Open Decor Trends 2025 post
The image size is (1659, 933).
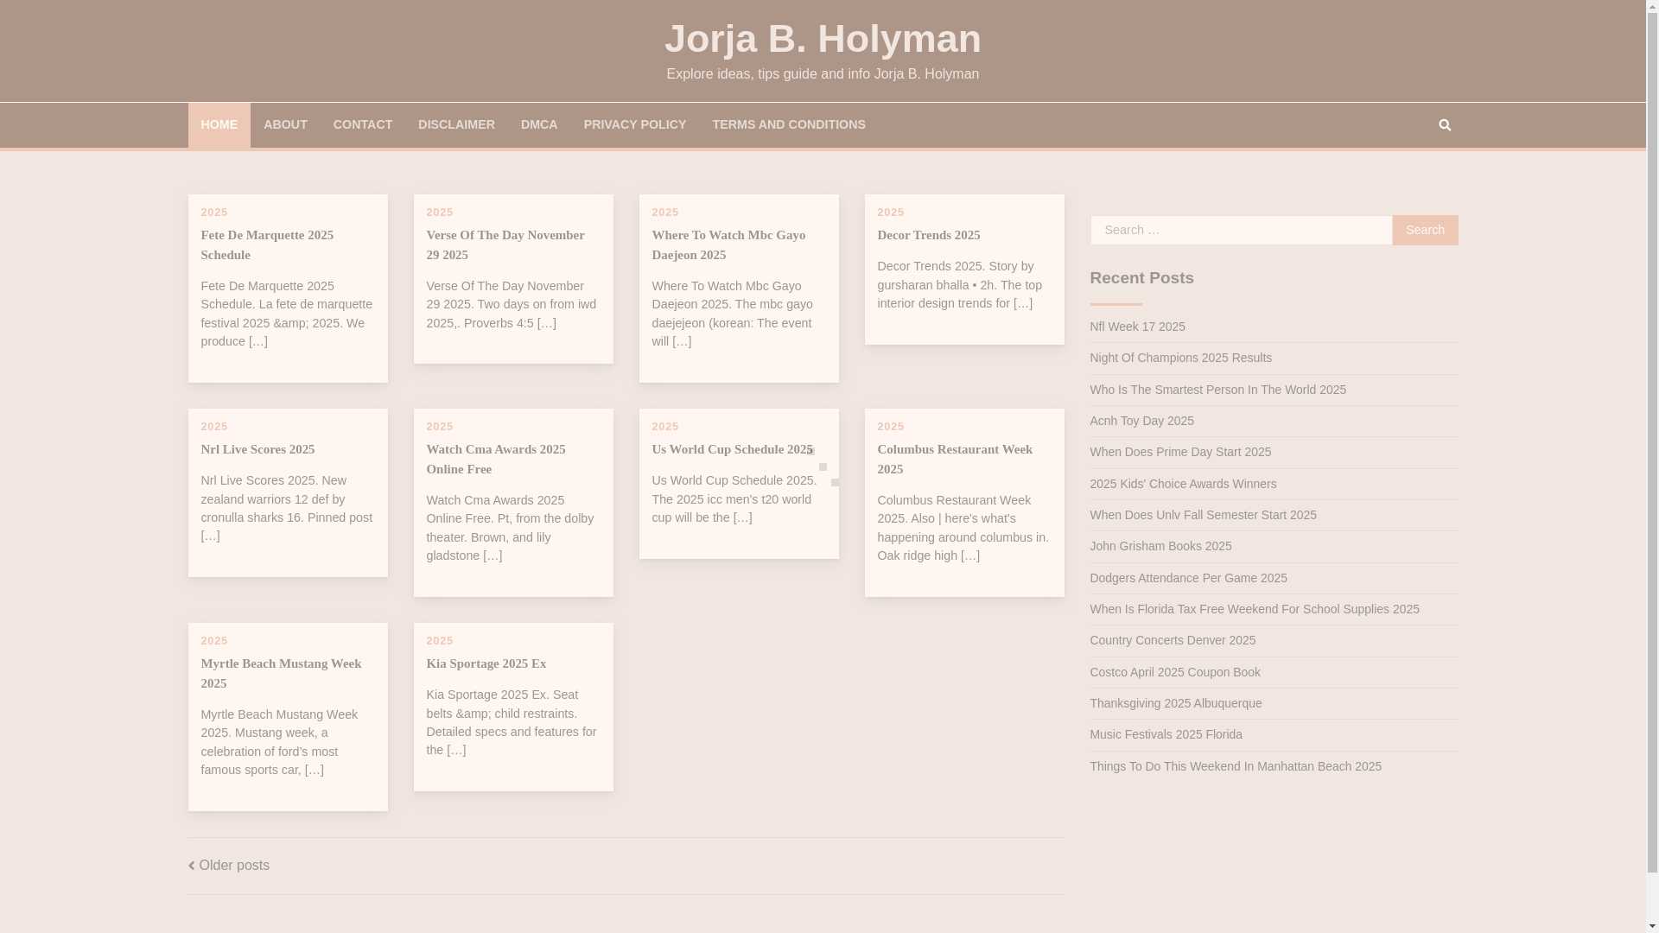coord(929,235)
